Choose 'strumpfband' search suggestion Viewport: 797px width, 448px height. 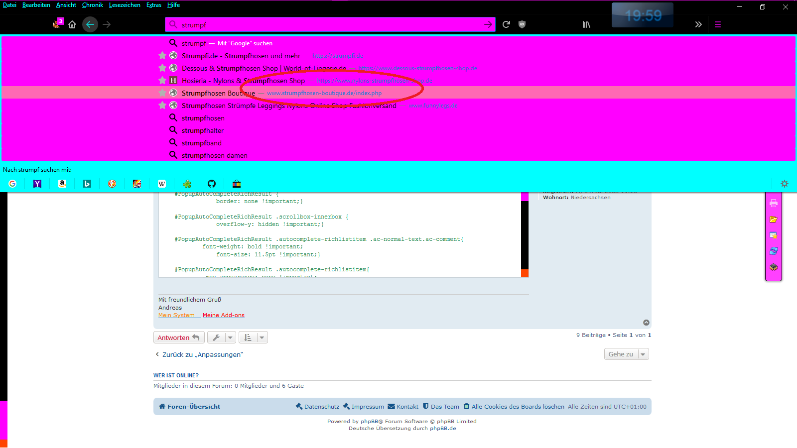click(398, 143)
